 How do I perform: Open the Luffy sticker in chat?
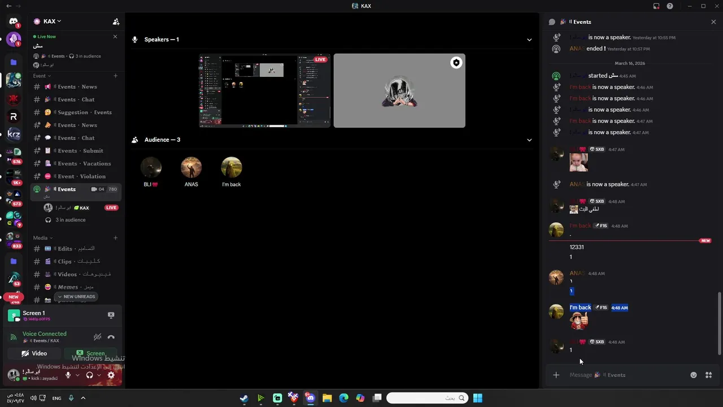coord(578,321)
